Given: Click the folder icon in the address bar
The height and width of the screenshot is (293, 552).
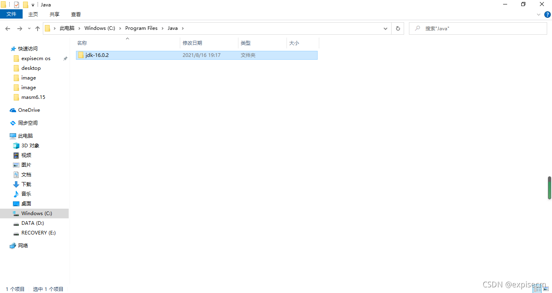Looking at the screenshot, I should coord(48,28).
